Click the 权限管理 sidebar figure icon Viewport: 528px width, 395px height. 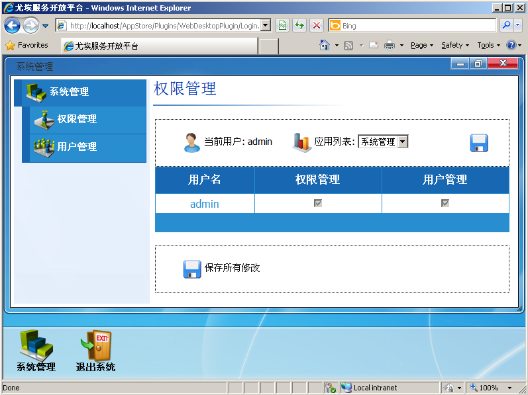point(44,120)
